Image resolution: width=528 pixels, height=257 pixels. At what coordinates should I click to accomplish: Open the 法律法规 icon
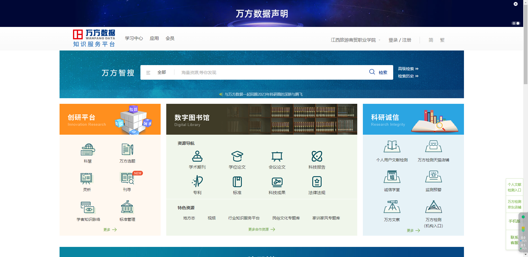(317, 182)
